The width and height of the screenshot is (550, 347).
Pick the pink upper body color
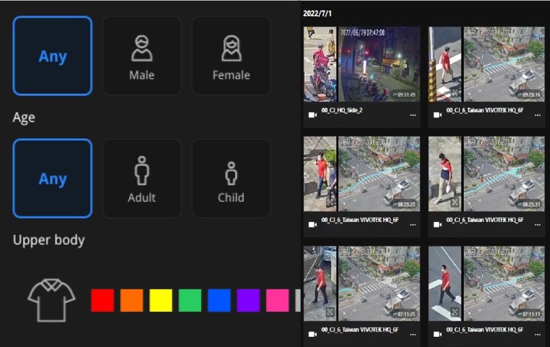click(278, 300)
